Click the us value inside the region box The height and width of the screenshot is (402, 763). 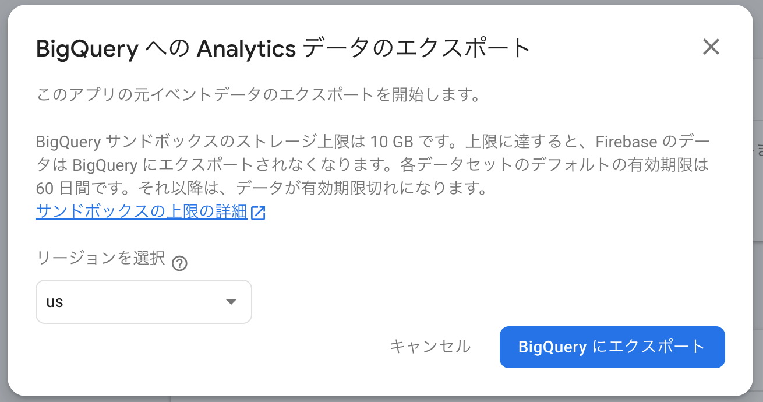point(54,302)
